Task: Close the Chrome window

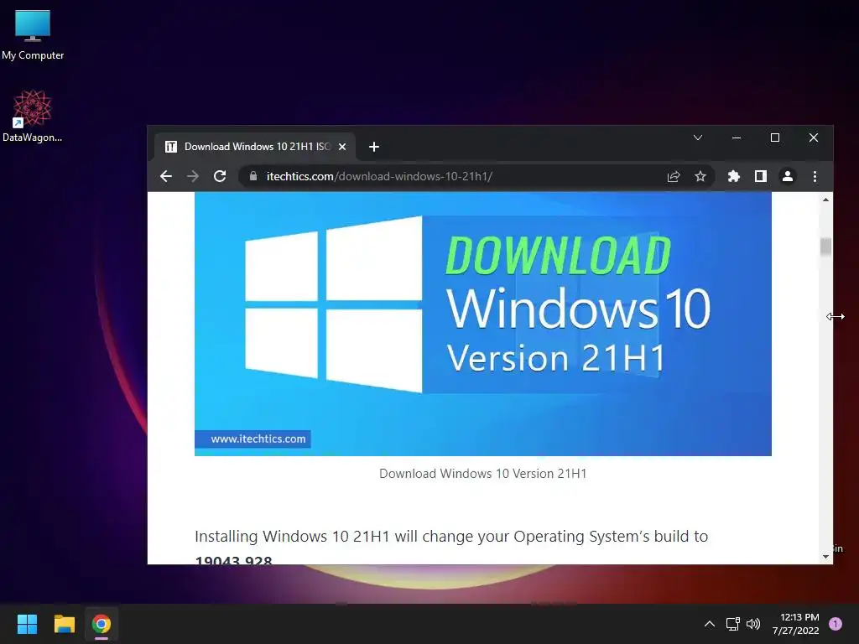Action: click(814, 138)
